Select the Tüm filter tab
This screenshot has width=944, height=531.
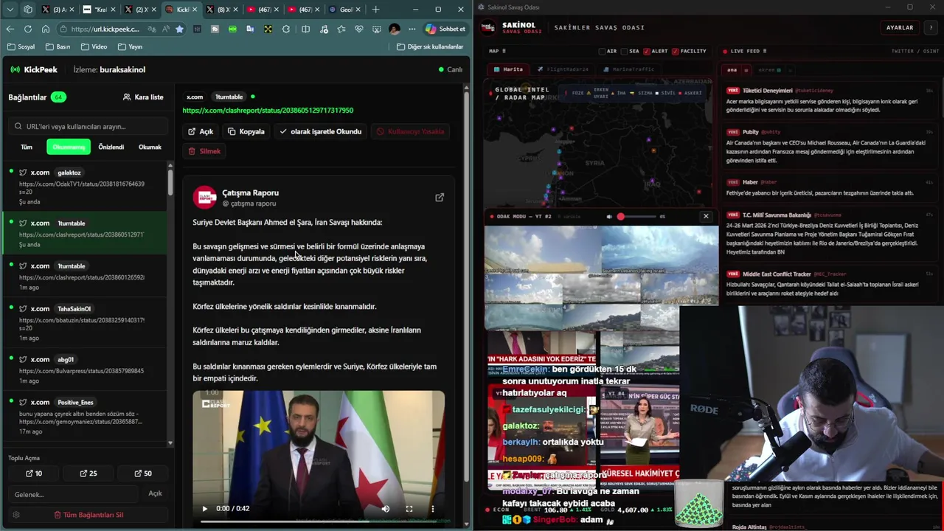(x=27, y=147)
